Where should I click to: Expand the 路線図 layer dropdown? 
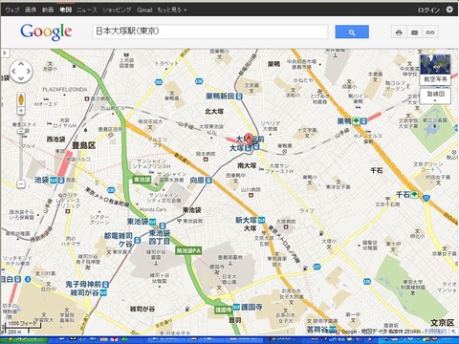coord(435,96)
